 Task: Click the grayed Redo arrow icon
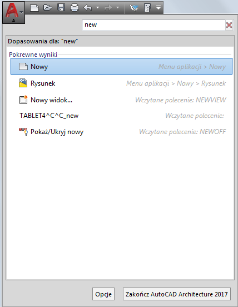pyautogui.click(x=108, y=8)
